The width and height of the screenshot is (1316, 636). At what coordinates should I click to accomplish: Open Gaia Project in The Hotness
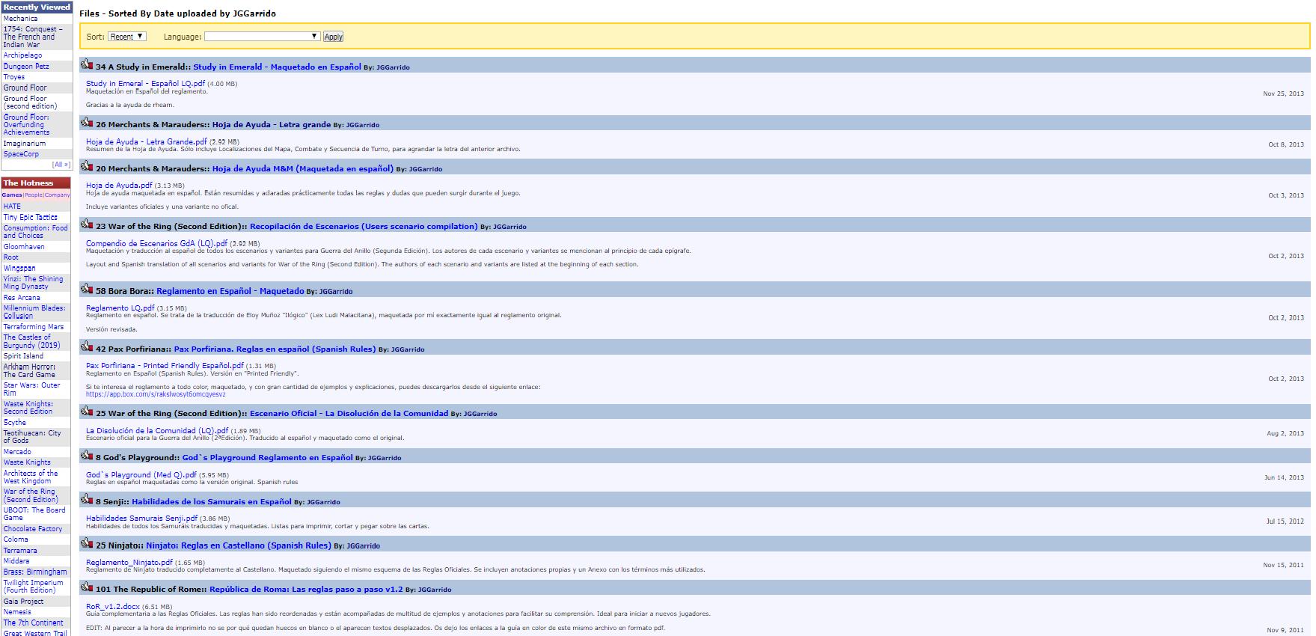(23, 602)
